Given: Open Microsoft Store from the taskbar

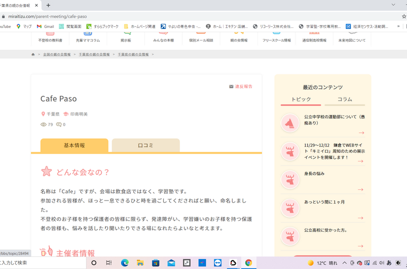Looking at the screenshot, I should pyautogui.click(x=156, y=263).
